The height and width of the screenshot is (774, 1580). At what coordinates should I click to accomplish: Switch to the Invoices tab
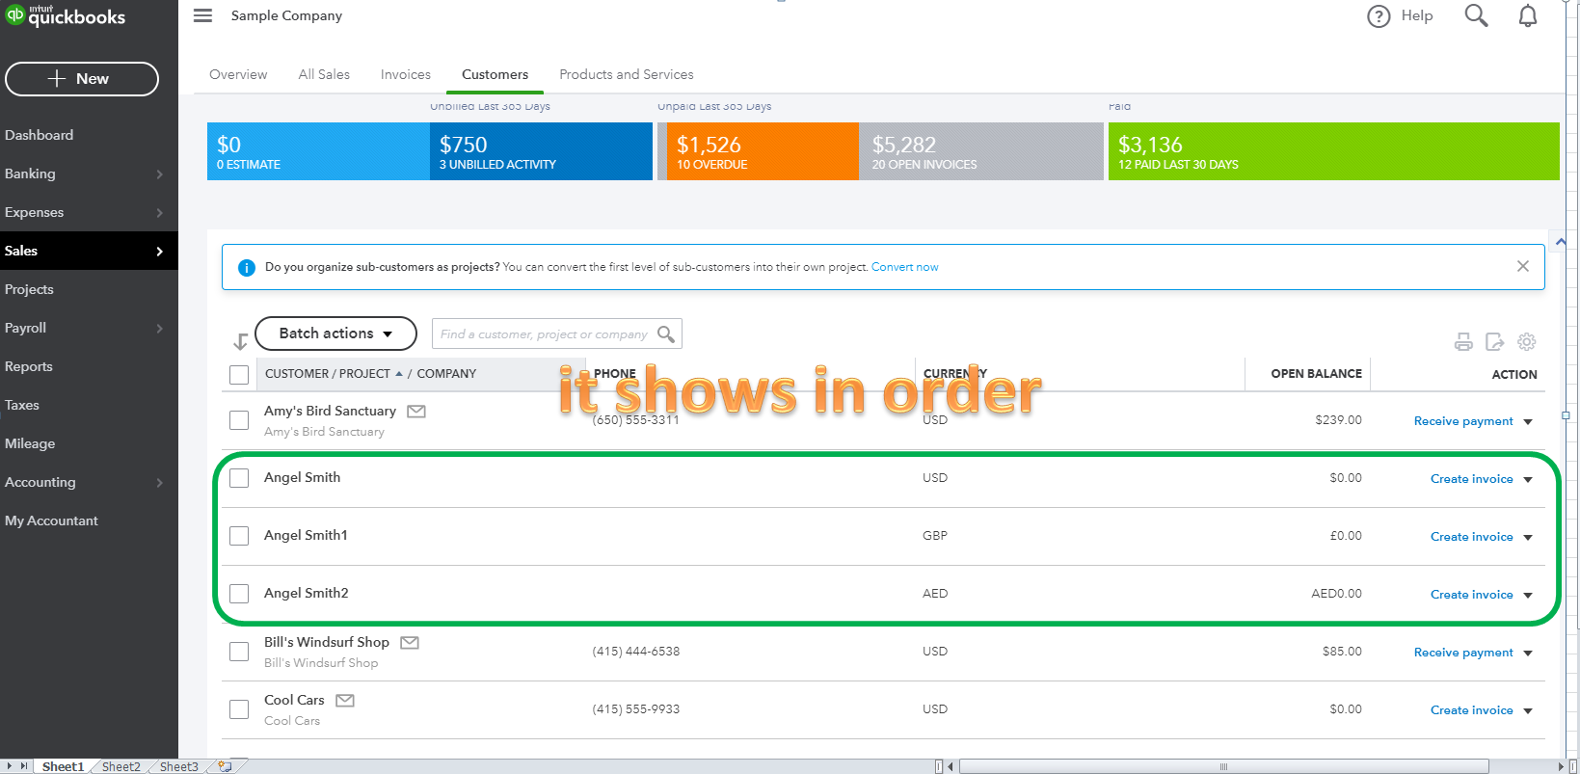(x=406, y=74)
